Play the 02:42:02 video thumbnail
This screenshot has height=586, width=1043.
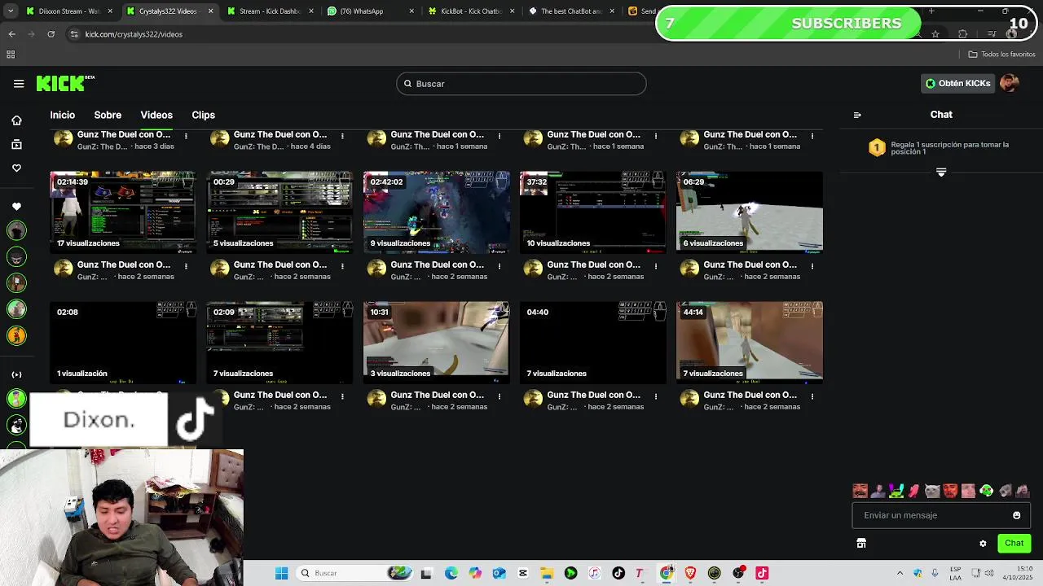436,212
